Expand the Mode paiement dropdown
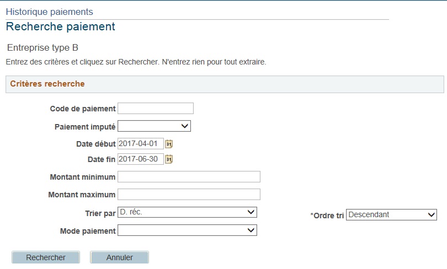 pyautogui.click(x=187, y=230)
